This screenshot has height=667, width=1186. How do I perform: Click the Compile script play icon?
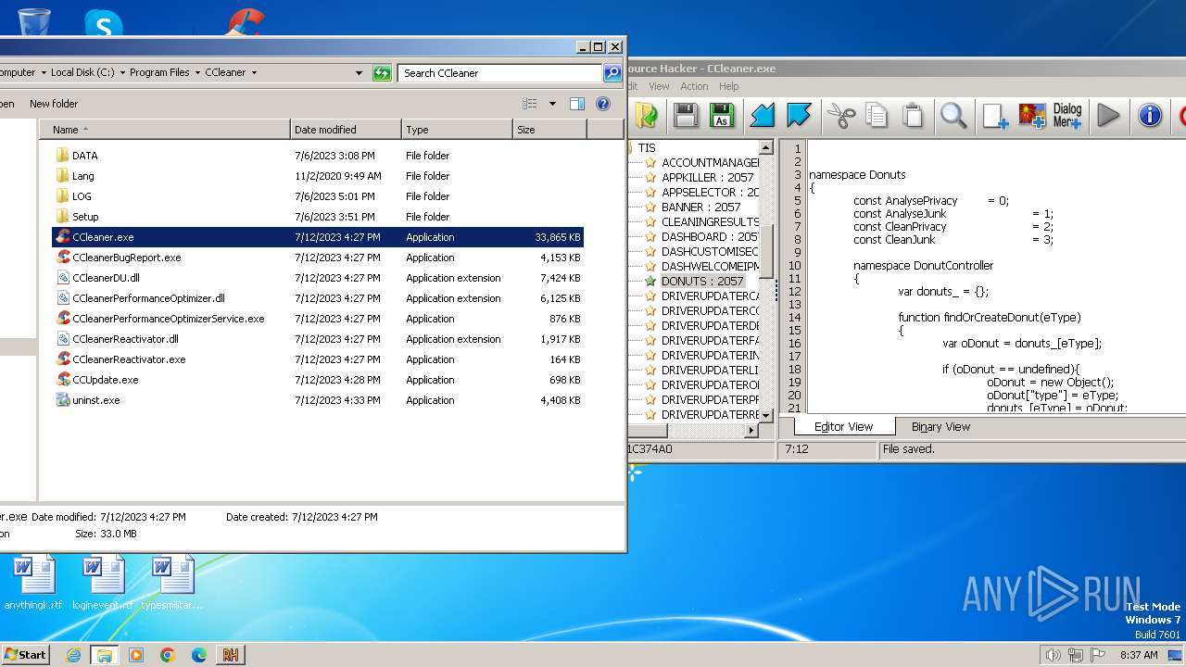1108,115
